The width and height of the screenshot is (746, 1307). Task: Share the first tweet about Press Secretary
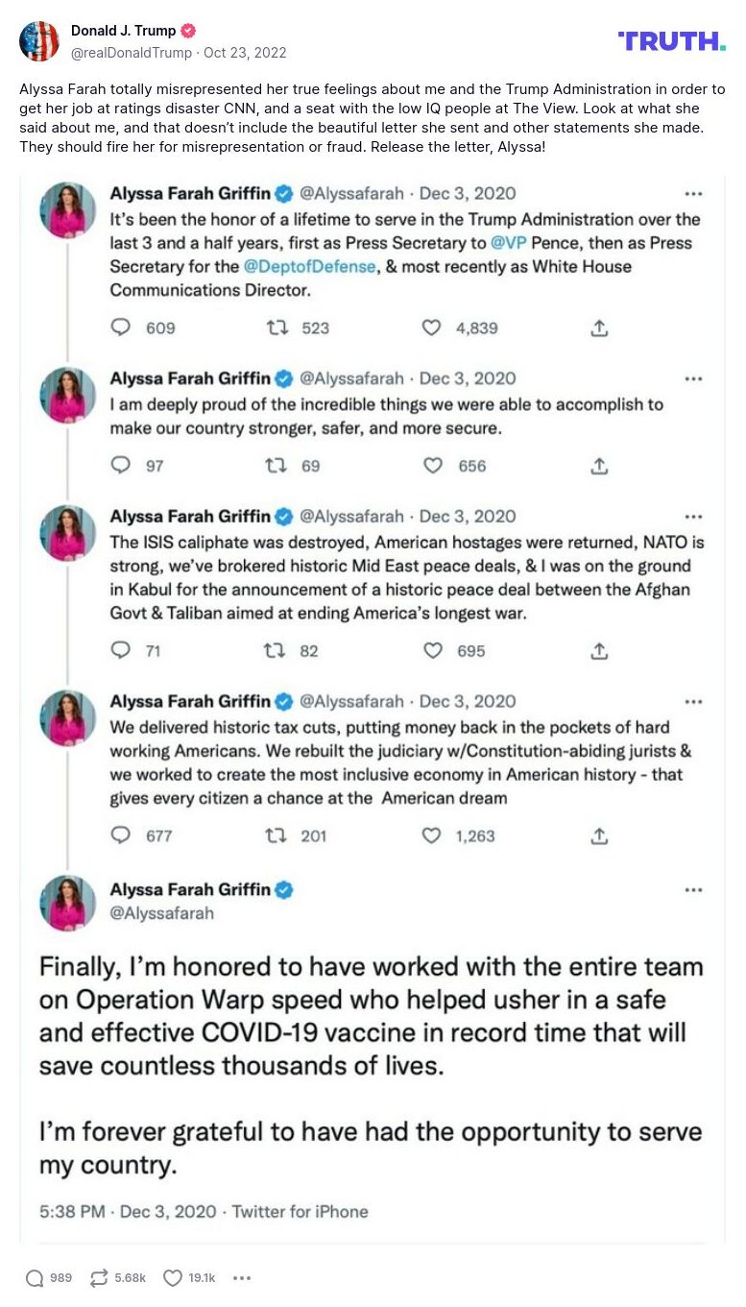(x=599, y=327)
